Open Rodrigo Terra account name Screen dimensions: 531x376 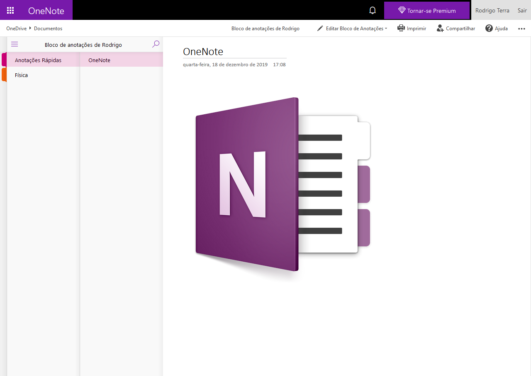[492, 10]
